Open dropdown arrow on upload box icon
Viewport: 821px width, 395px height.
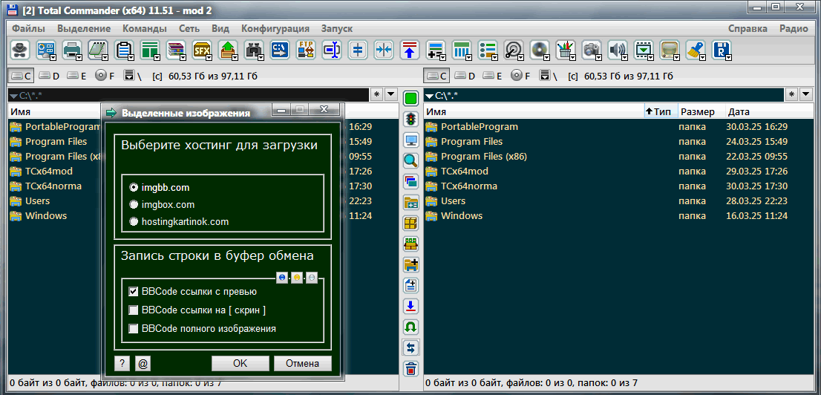tap(235, 56)
